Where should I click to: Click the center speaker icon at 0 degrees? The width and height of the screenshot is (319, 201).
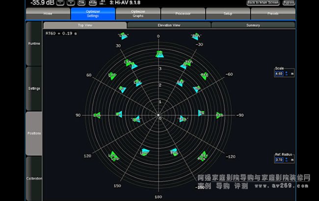159,54
